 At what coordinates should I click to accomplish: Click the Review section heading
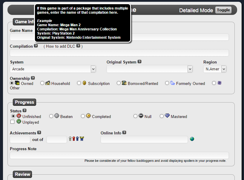click(x=22, y=174)
